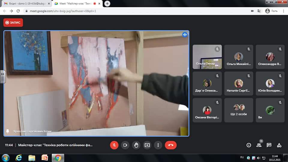Image resolution: width=288 pixels, height=162 pixels.
Task: Toggle the camera on or off
Action: click(x=125, y=145)
